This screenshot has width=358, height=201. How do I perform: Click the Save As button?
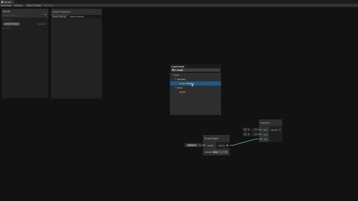coord(18,5)
